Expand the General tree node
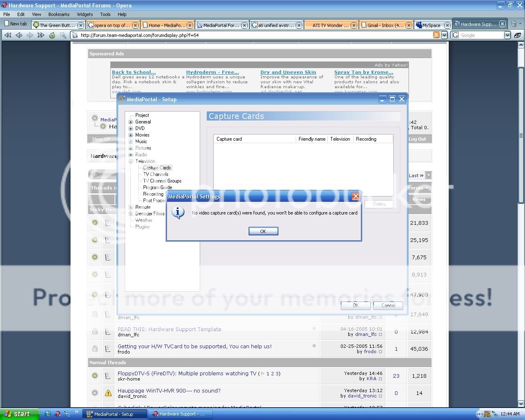Viewport: 525px width, 420px height. click(x=131, y=122)
